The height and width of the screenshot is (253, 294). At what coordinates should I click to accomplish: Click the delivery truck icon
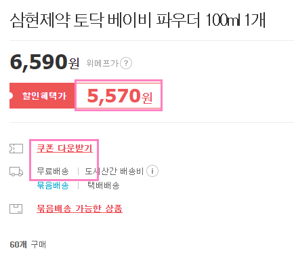[x=16, y=172]
